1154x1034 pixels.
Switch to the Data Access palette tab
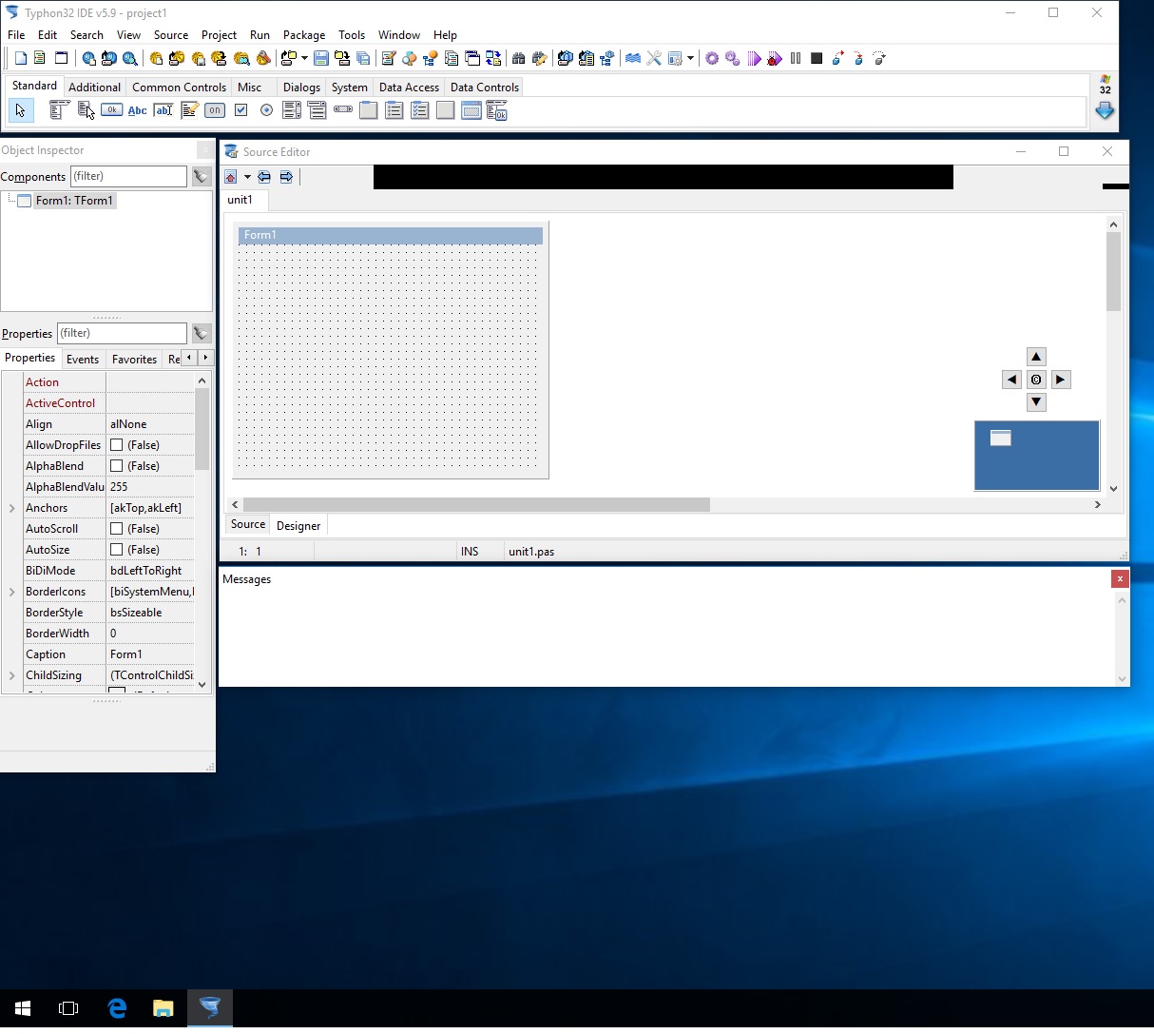click(409, 87)
